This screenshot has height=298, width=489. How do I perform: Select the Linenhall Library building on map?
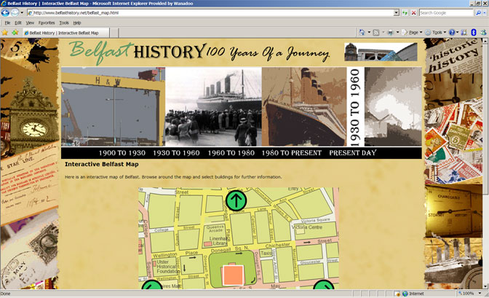(x=207, y=243)
